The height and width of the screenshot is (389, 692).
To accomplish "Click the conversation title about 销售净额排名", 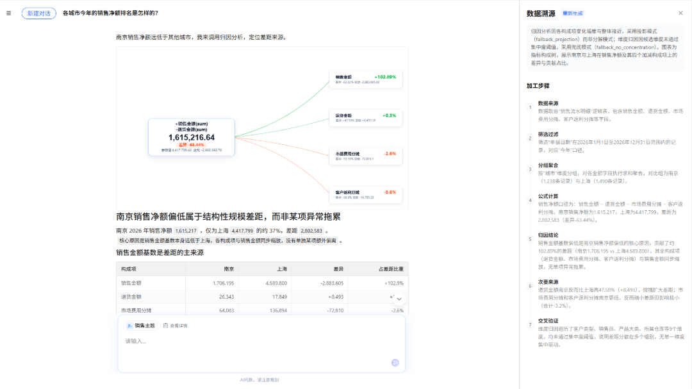I will [110, 13].
